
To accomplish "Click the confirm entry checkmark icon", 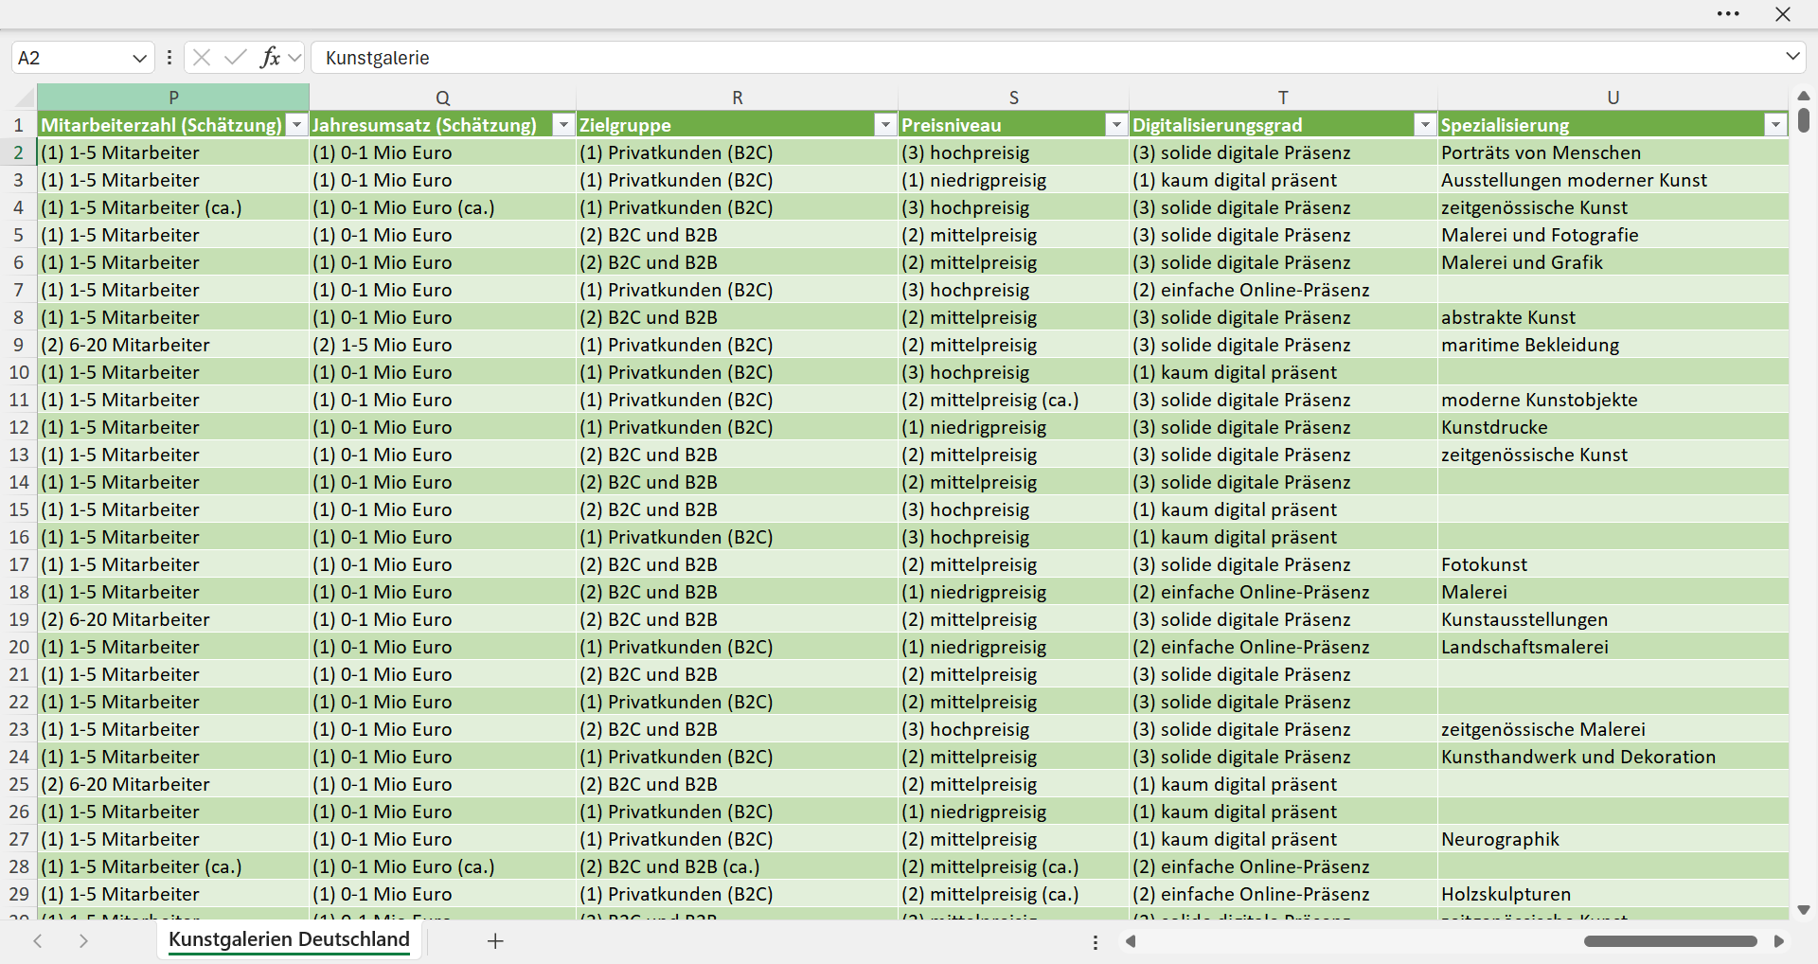I will click(x=236, y=58).
